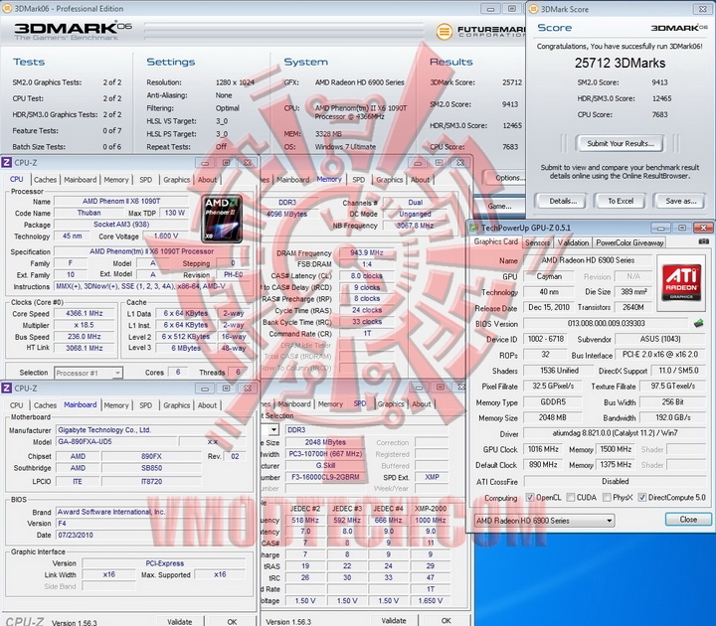Click the CPU-Z icon in Mainboard window title bar
The width and height of the screenshot is (716, 626).
pyautogui.click(x=6, y=388)
